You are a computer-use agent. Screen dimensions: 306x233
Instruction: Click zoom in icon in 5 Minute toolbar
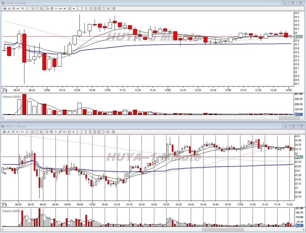pos(33,9)
